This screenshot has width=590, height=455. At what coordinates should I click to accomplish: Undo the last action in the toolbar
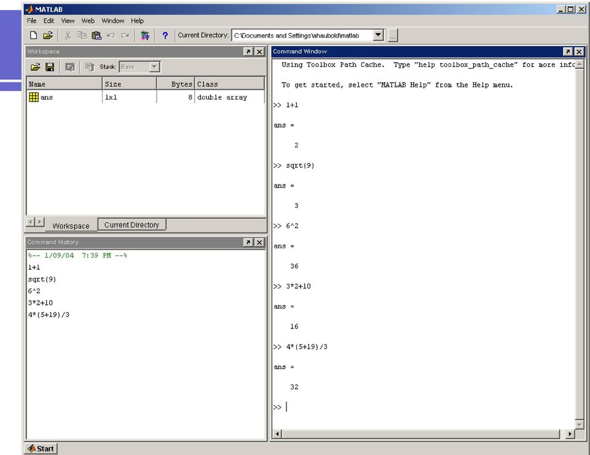click(x=111, y=36)
